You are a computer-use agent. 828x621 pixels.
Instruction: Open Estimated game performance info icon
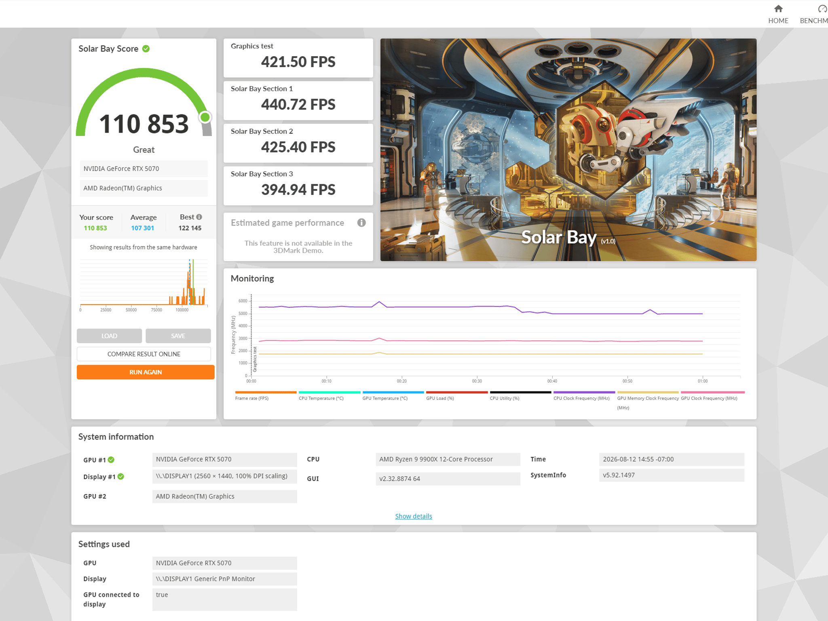tap(361, 223)
